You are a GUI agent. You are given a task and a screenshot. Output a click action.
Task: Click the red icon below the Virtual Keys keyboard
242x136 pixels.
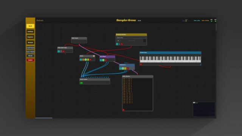(x=141, y=64)
